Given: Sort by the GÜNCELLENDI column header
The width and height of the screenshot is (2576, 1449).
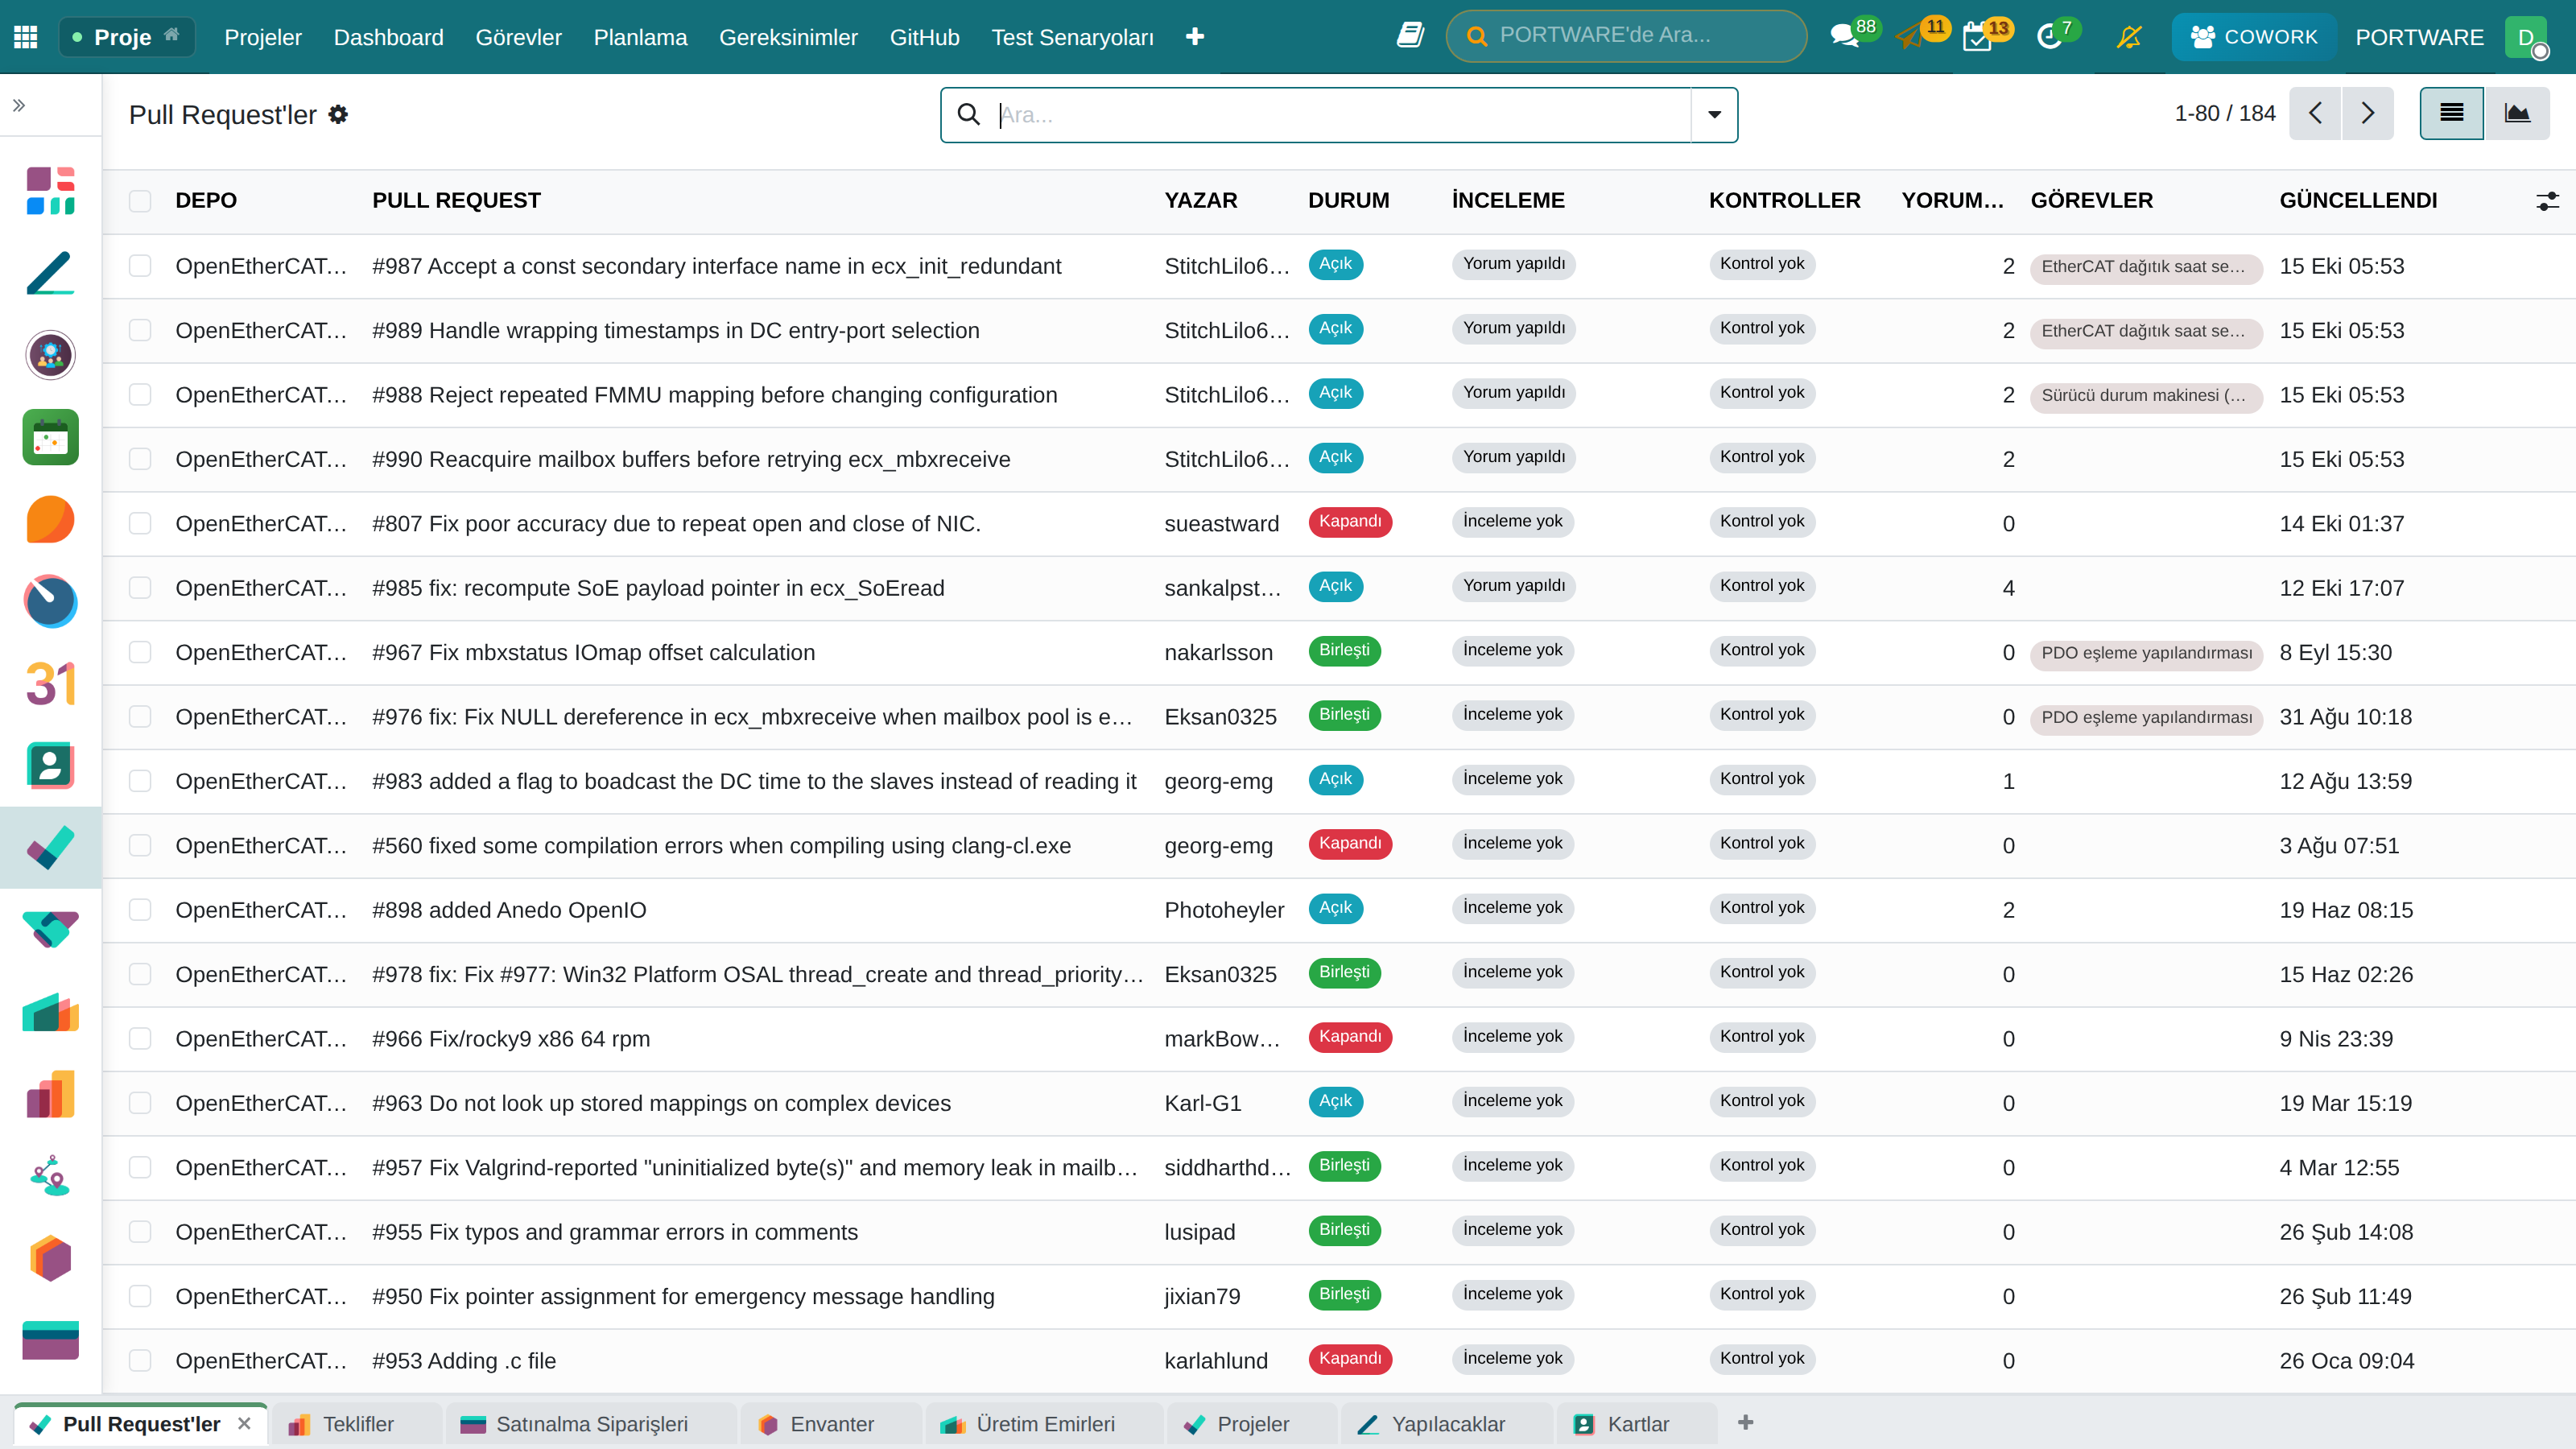Looking at the screenshot, I should [2358, 200].
